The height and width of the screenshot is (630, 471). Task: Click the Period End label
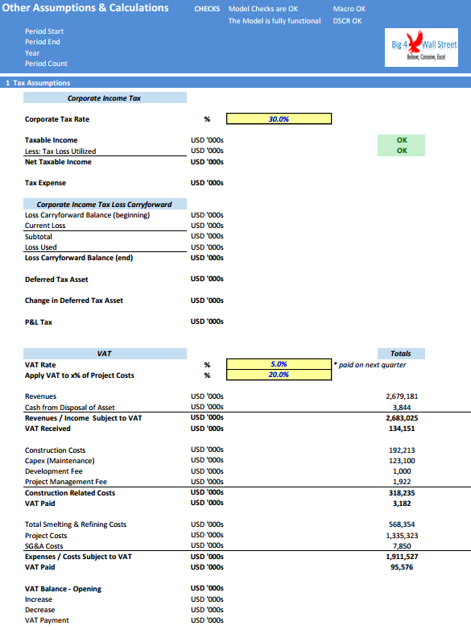[x=42, y=42]
